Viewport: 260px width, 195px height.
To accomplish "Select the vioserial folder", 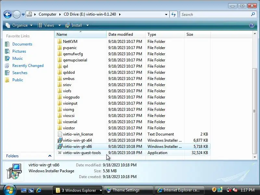I will (x=70, y=122).
